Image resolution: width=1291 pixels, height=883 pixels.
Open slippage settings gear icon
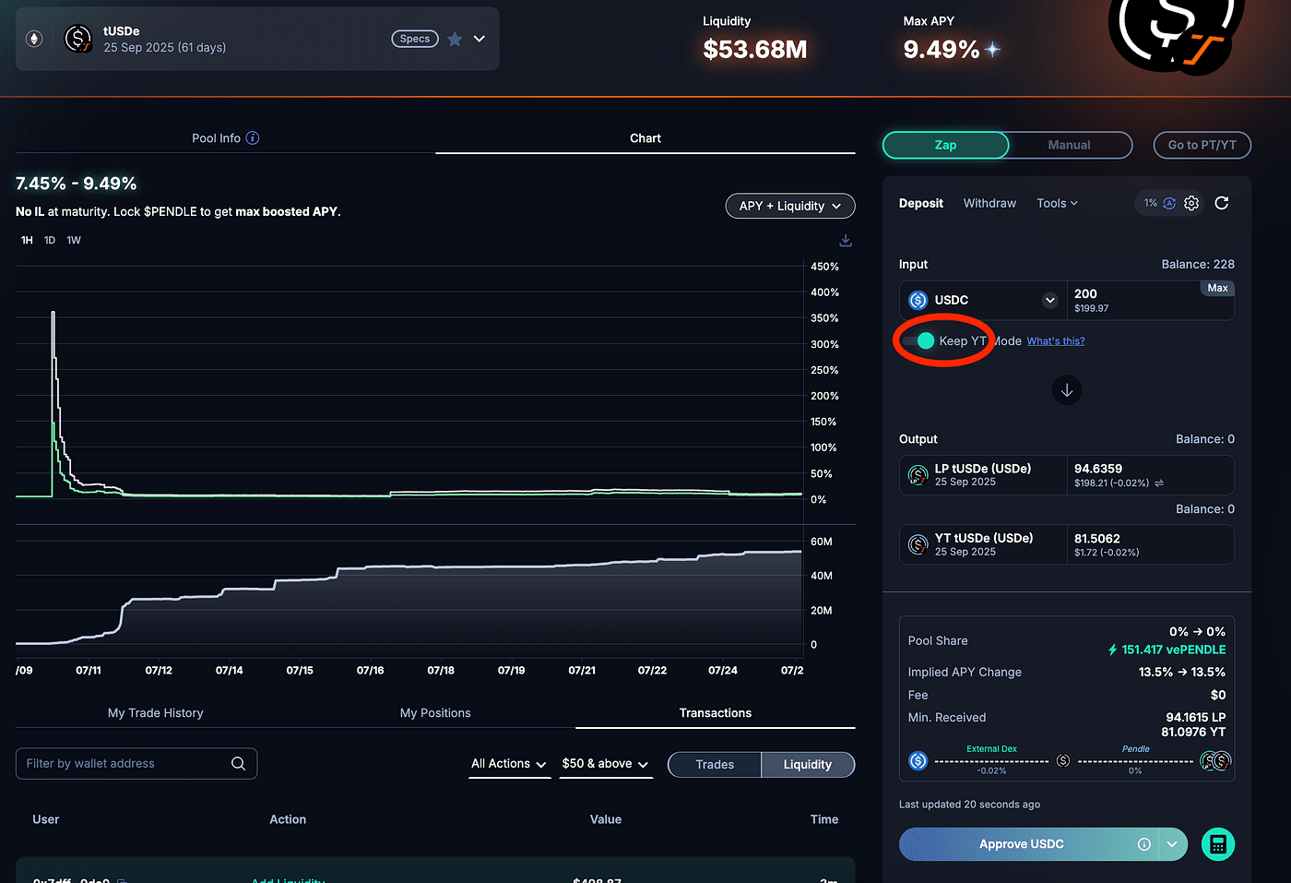(x=1191, y=203)
